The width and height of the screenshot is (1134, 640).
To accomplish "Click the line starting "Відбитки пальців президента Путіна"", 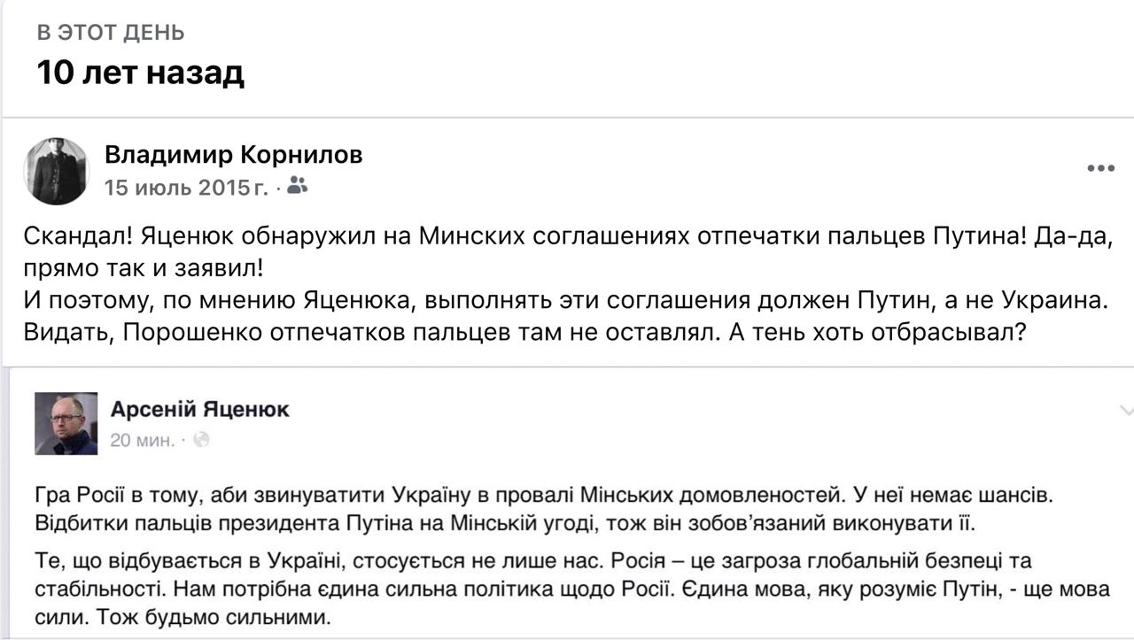I will (505, 522).
